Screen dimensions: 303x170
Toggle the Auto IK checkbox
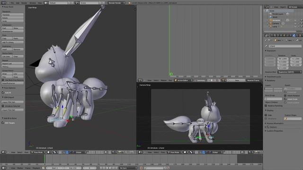3,93
